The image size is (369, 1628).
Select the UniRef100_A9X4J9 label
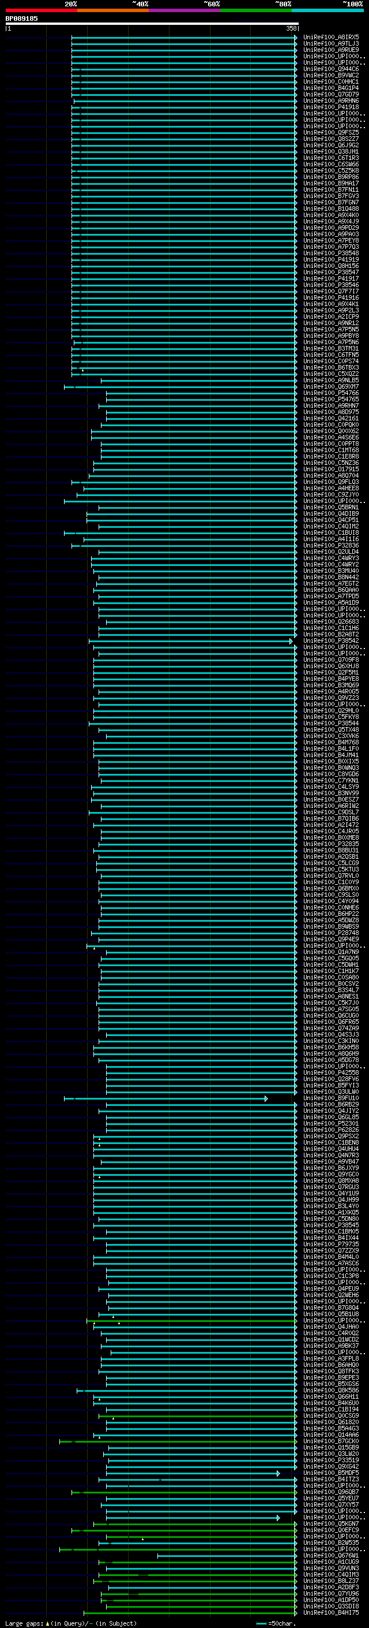[330, 221]
